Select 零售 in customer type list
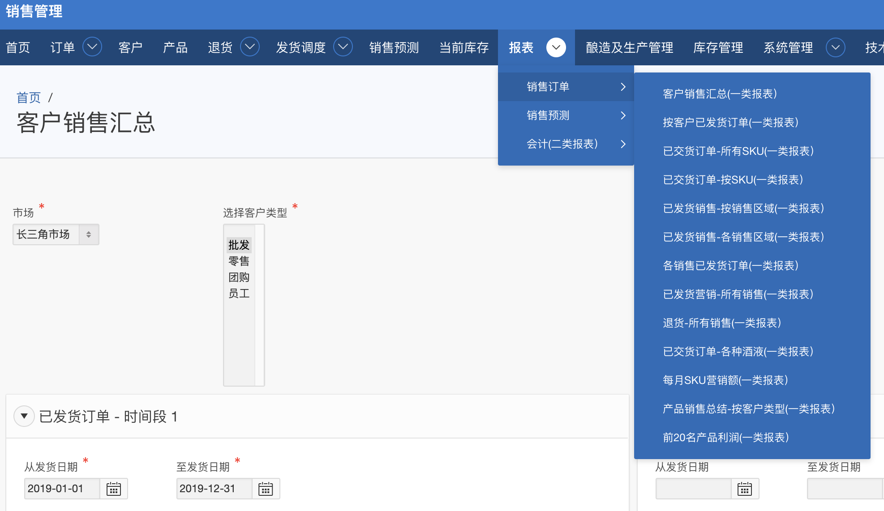Viewport: 884px width, 511px height. coord(239,261)
